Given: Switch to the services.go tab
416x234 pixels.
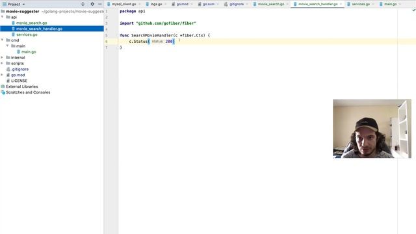Looking at the screenshot, I should coord(361,5).
